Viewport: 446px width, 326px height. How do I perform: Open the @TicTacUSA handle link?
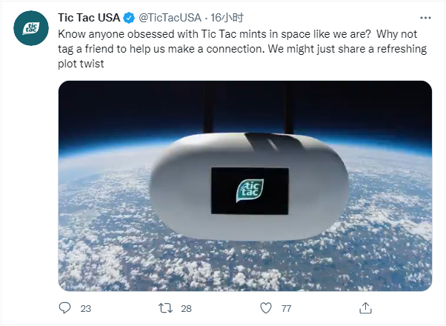pyautogui.click(x=170, y=18)
